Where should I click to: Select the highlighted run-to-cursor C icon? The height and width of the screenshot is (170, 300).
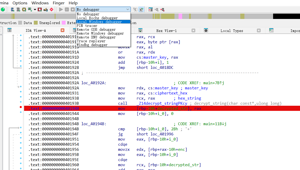pos(141,9)
